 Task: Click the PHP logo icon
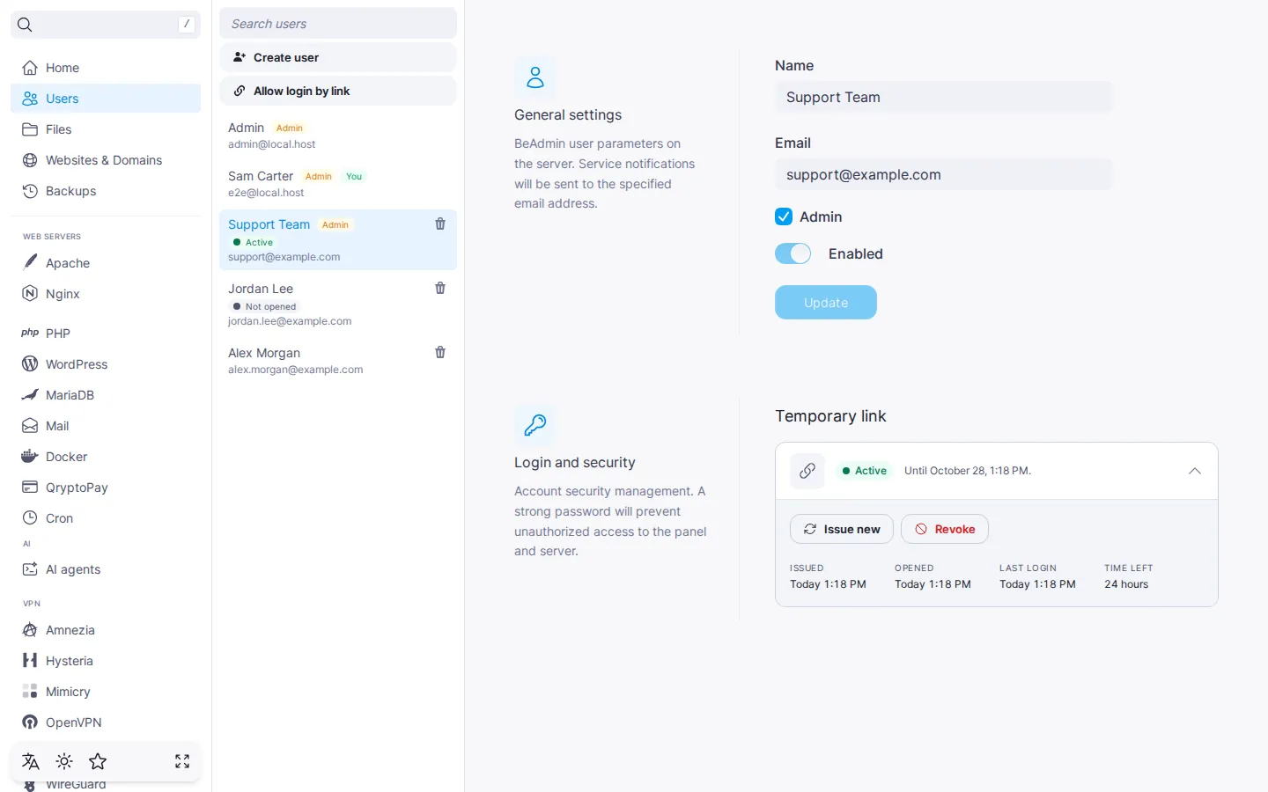[x=30, y=333]
